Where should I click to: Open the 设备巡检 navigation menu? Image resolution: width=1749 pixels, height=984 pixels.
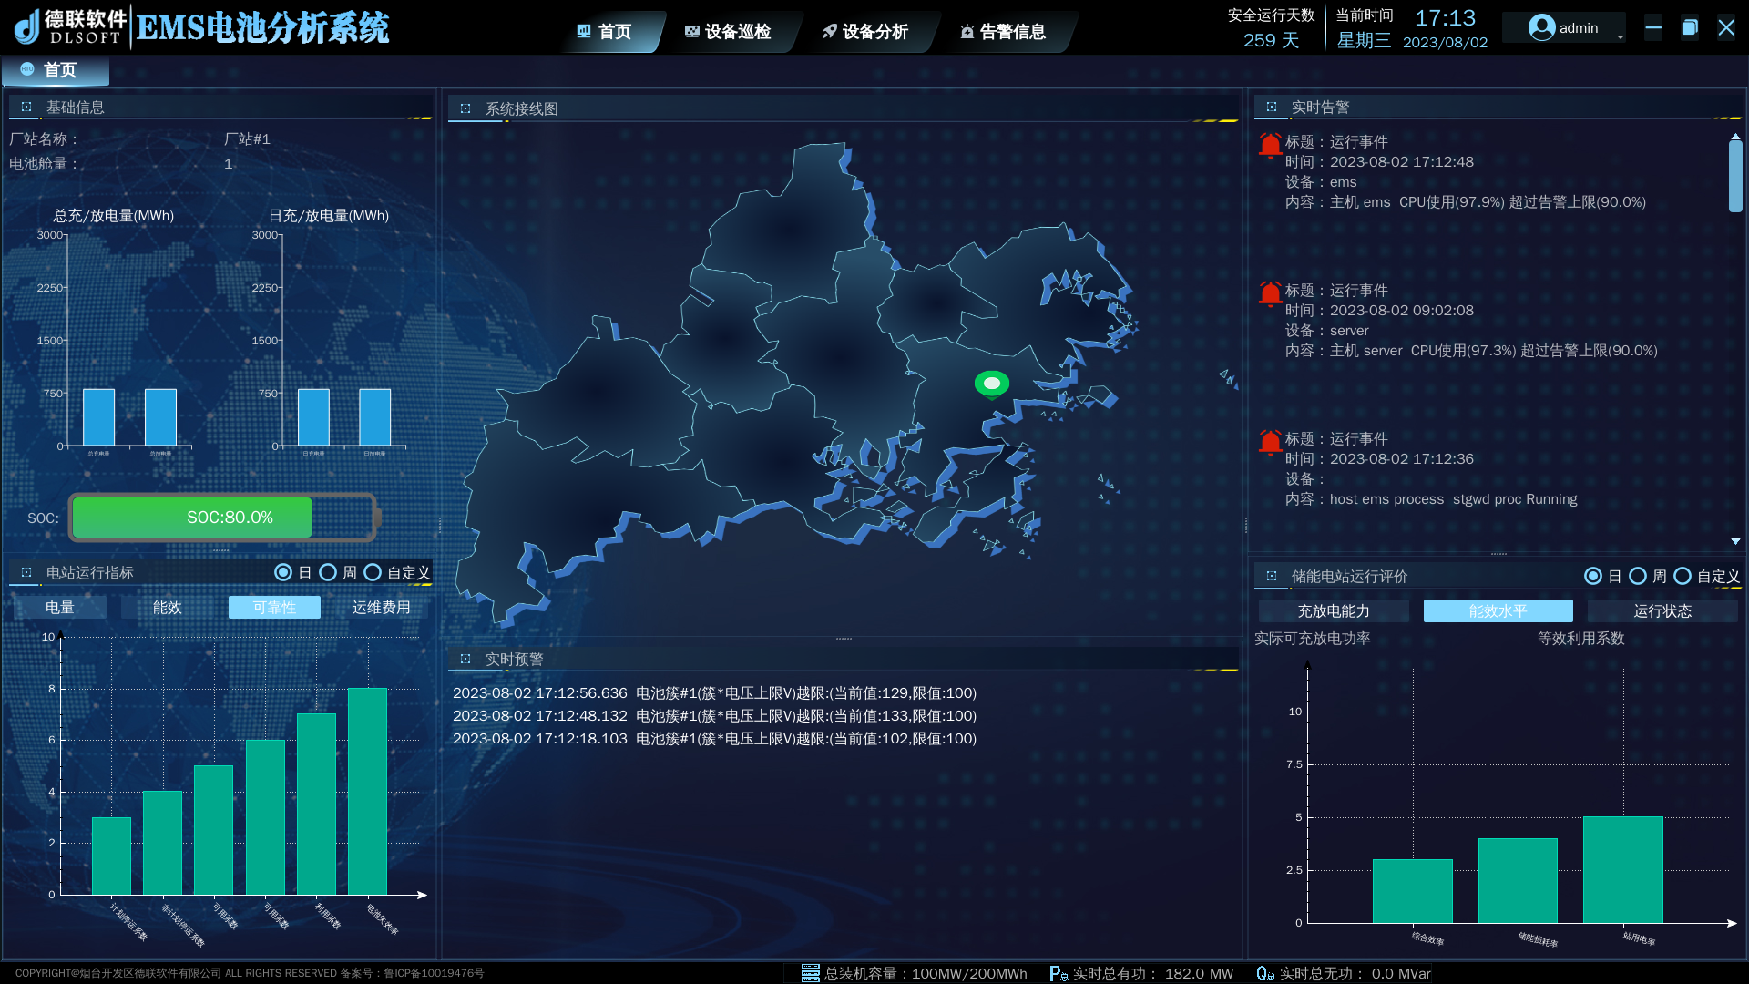click(x=728, y=32)
